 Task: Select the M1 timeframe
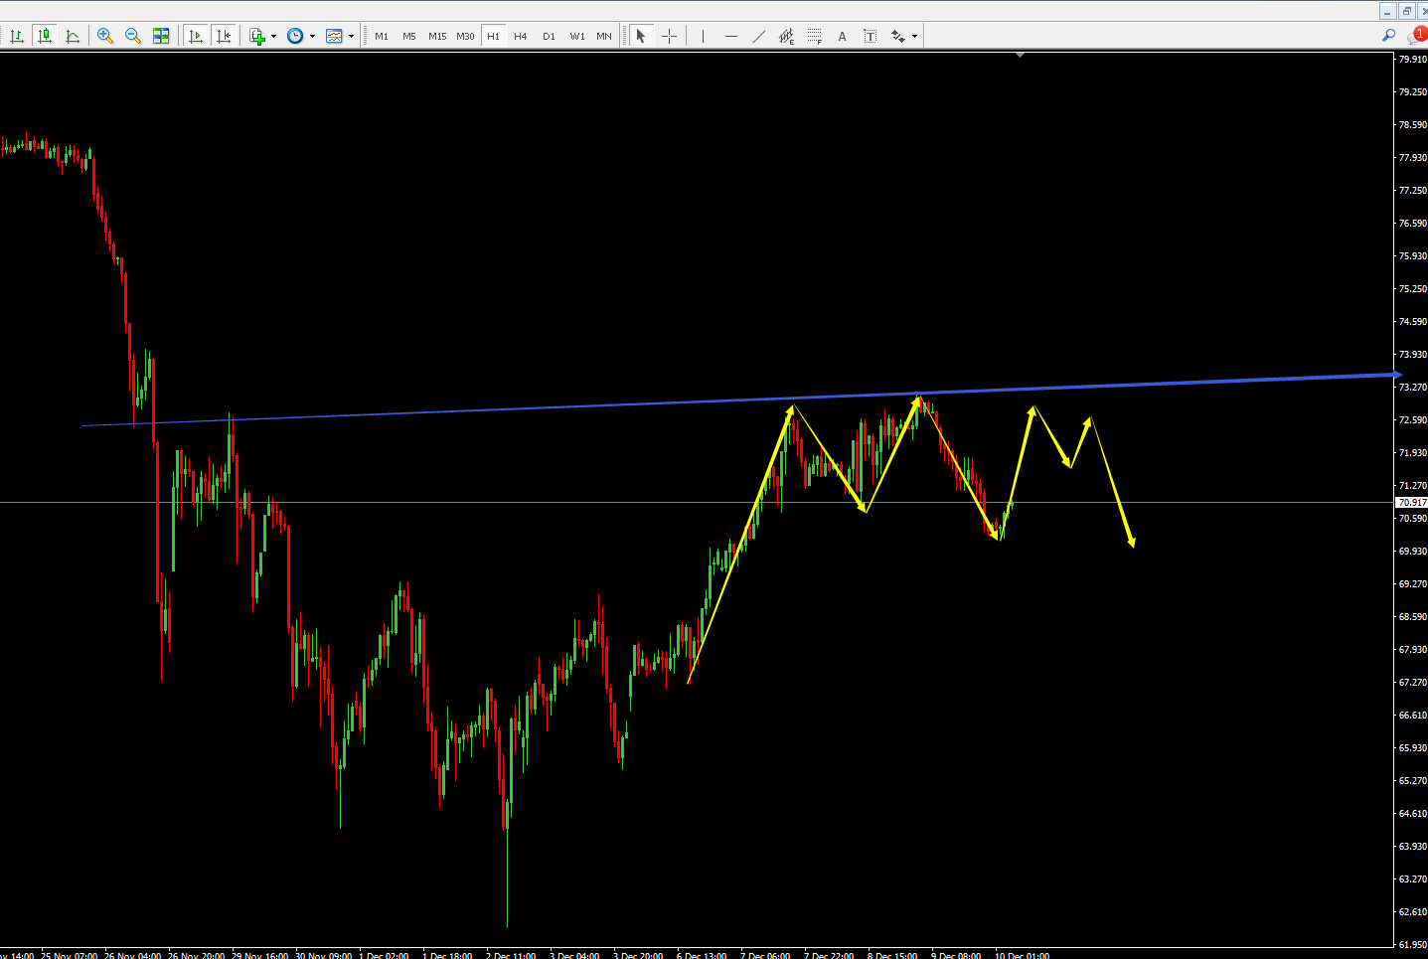[382, 36]
